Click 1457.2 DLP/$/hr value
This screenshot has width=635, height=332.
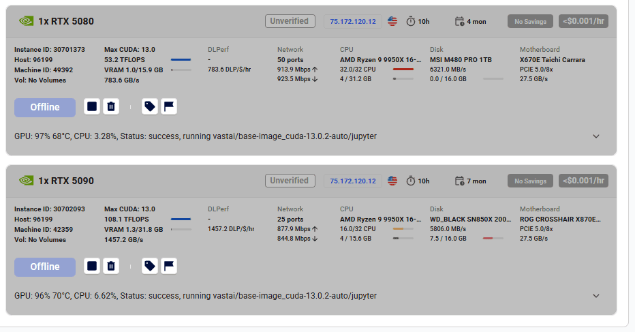(x=231, y=228)
